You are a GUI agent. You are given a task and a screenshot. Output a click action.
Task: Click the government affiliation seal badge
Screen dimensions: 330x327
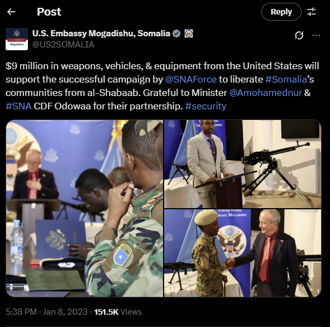(189, 33)
